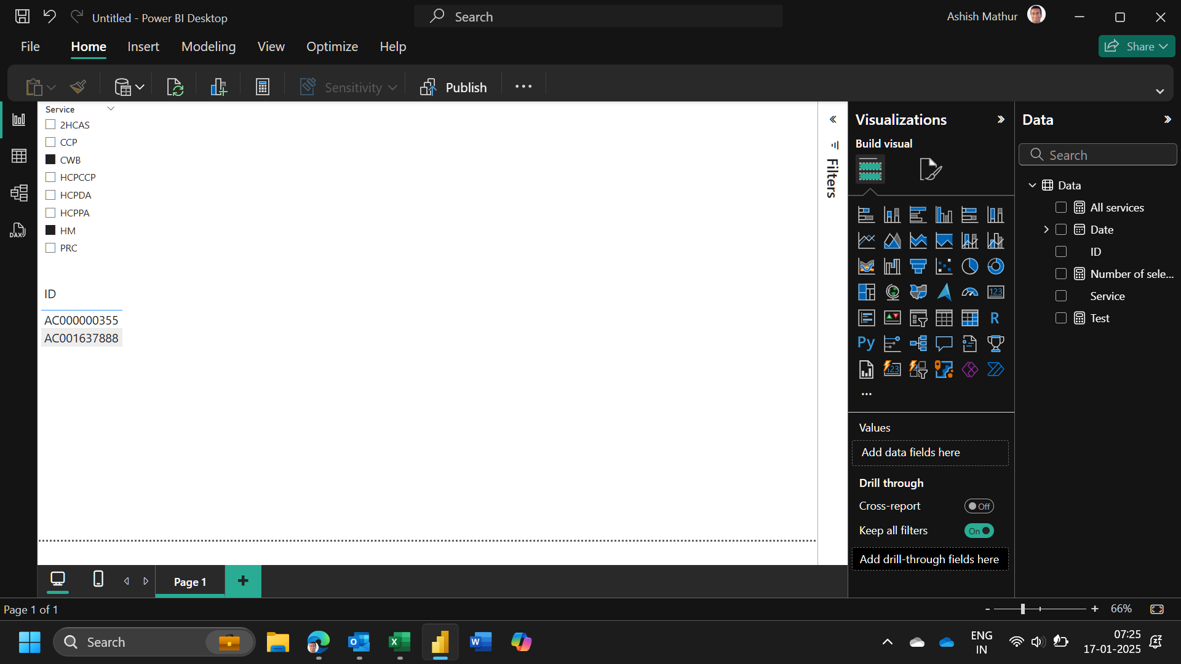Open DAX query view in left sidebar
This screenshot has height=664, width=1181.
pos(18,231)
